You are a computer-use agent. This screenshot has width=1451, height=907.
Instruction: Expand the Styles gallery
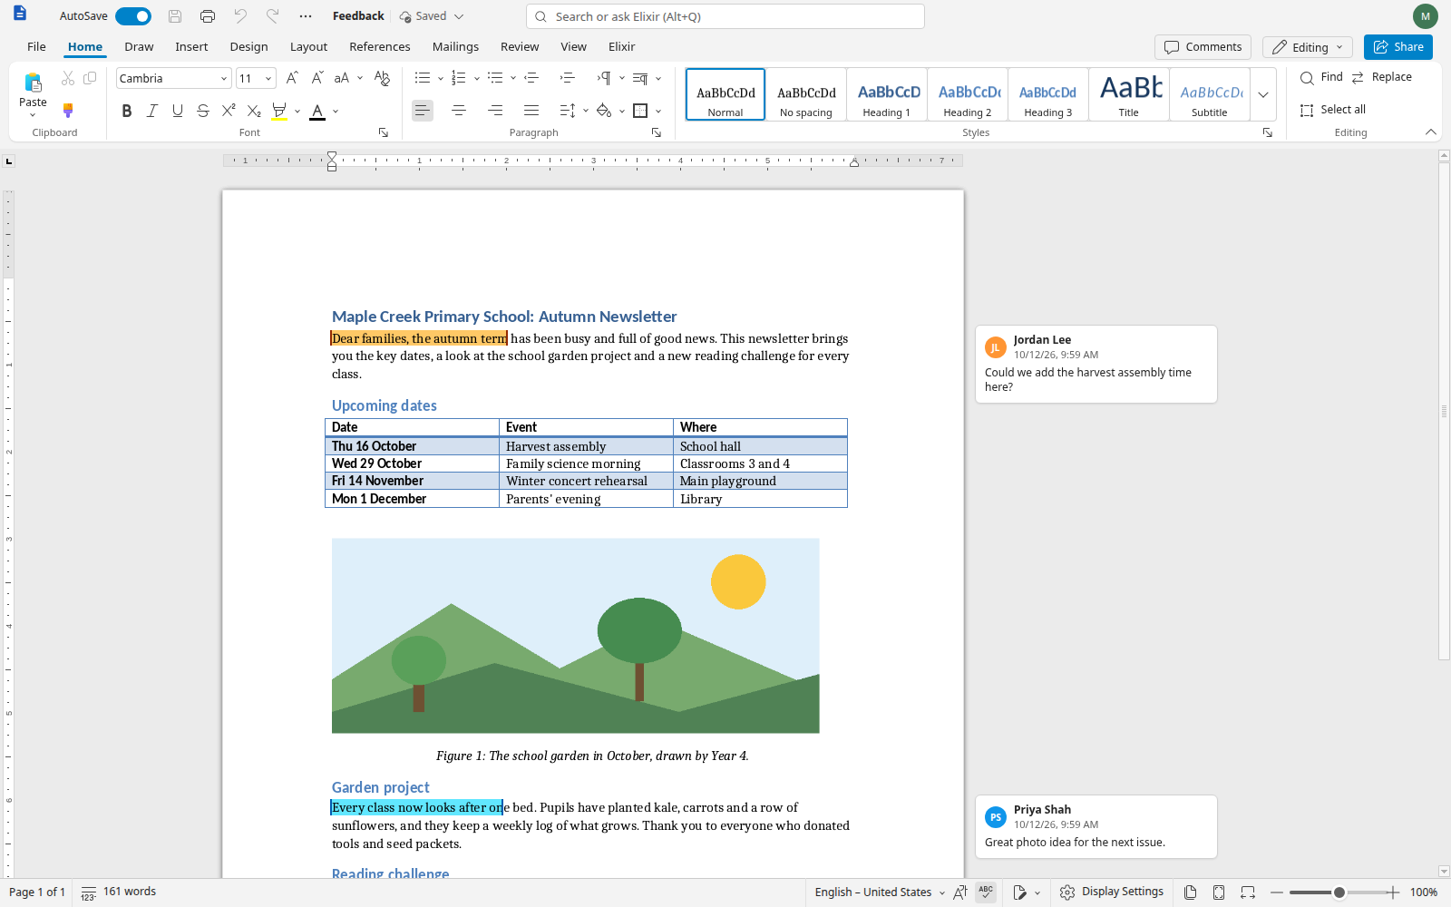tap(1263, 94)
